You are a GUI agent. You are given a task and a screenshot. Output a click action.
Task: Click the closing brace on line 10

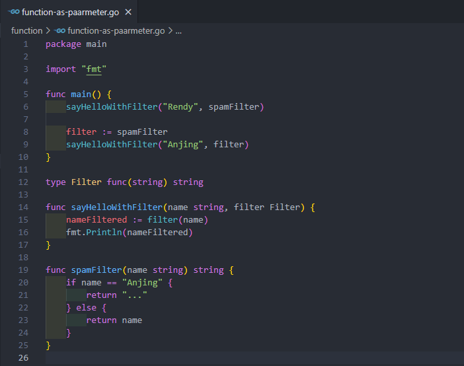click(x=48, y=157)
